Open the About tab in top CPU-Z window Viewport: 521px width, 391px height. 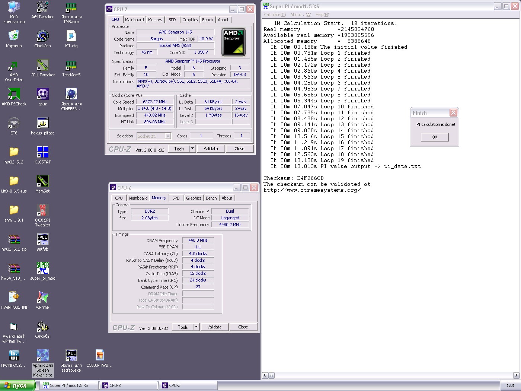coord(223,20)
